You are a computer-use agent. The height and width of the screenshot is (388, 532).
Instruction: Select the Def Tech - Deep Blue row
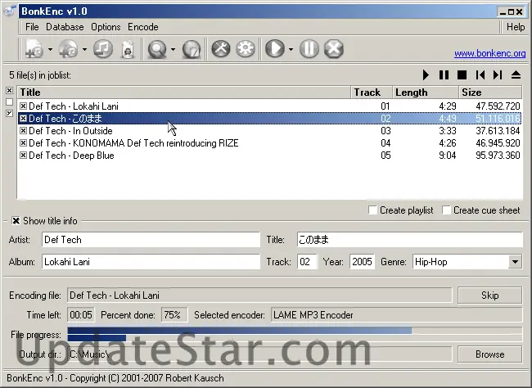coord(269,156)
